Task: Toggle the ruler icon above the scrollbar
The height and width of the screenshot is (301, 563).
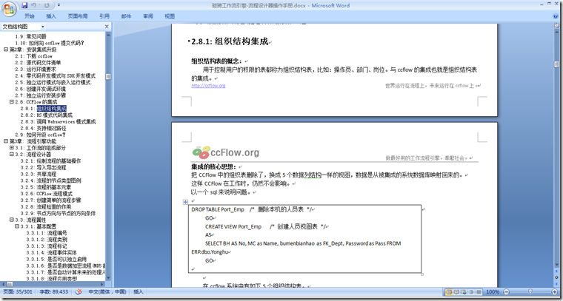Action: 556,25
